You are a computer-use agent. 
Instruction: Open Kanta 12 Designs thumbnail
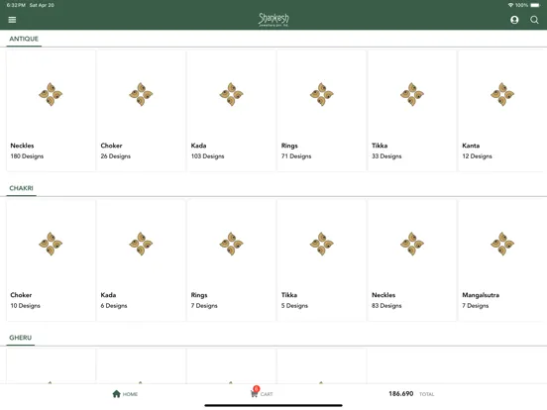click(502, 94)
